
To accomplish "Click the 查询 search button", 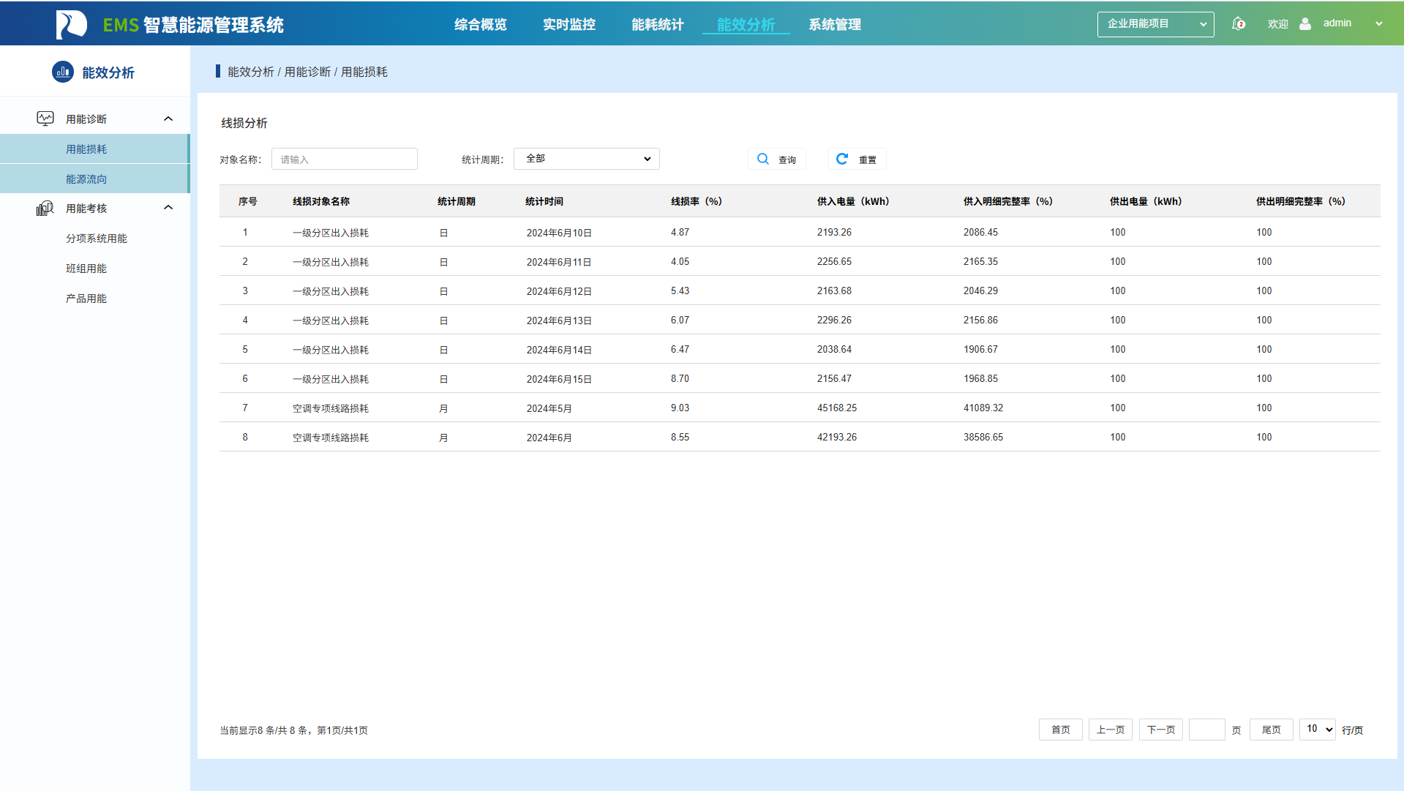I will coord(777,159).
